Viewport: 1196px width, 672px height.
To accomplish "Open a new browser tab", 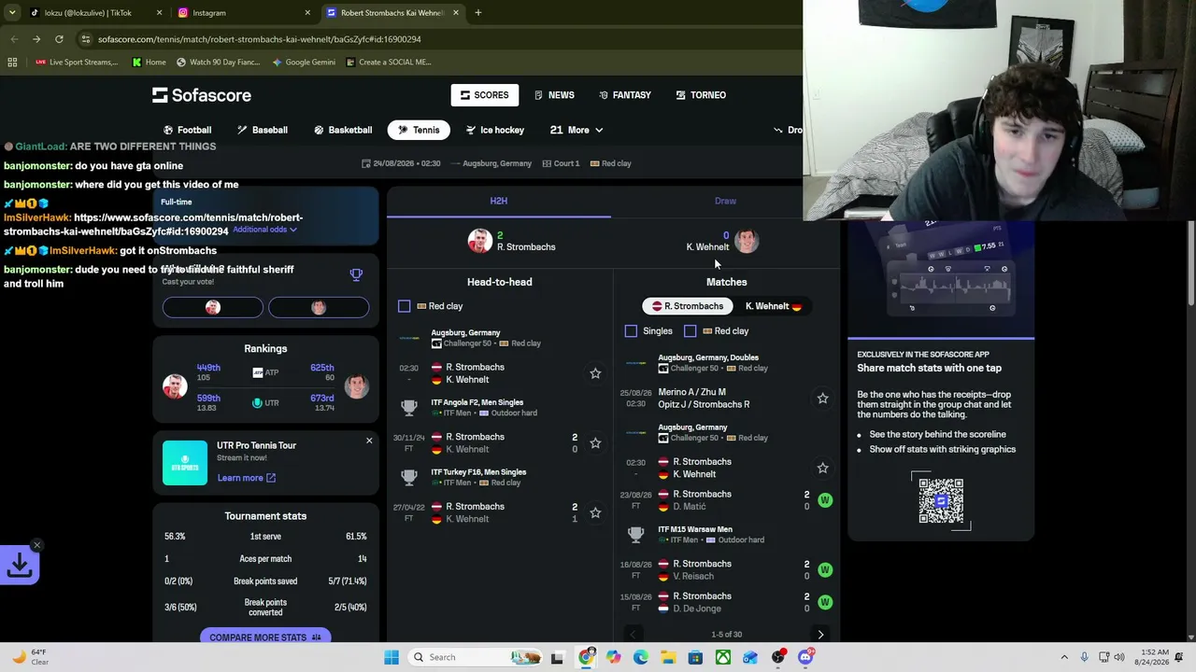I will point(477,13).
